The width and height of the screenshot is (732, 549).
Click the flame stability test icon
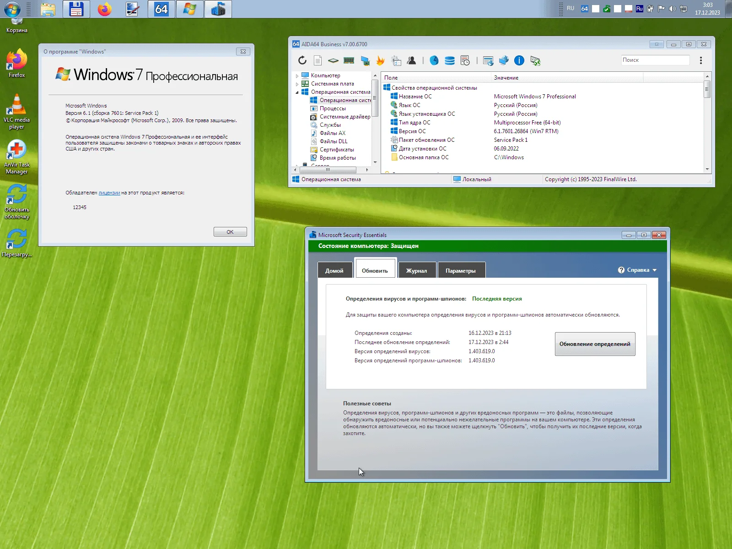[x=380, y=60]
